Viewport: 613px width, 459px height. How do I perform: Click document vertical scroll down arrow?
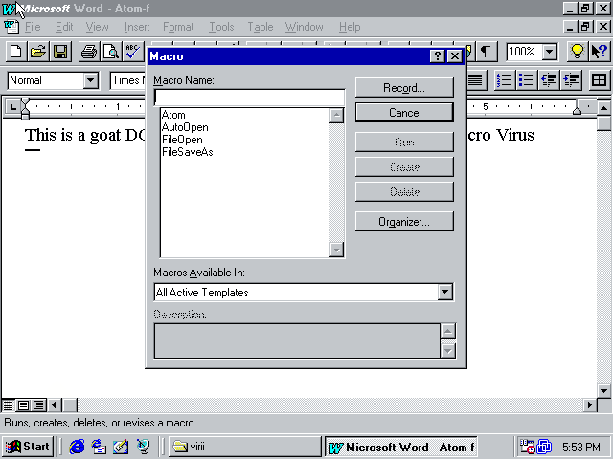(x=604, y=390)
